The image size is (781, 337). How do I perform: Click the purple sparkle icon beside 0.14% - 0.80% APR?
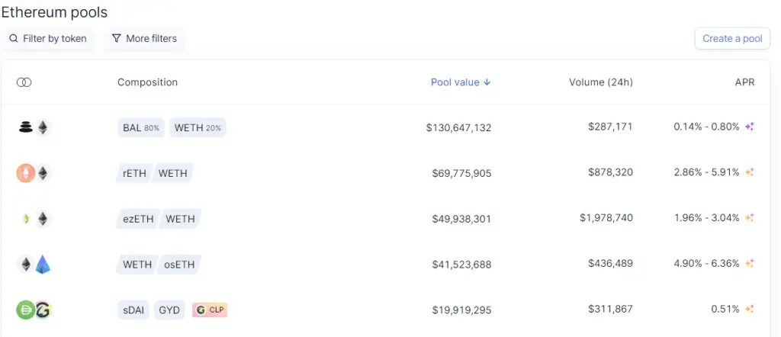(750, 127)
